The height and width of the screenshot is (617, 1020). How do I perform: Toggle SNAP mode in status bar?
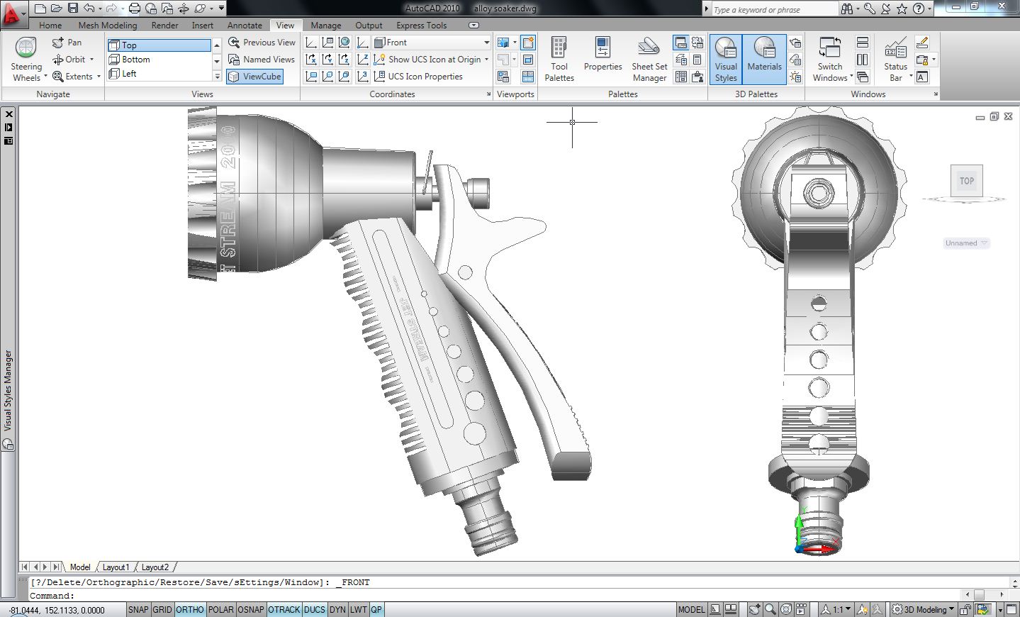[138, 609]
